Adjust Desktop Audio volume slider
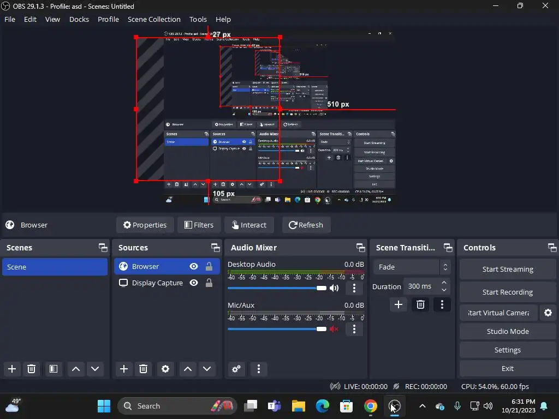The width and height of the screenshot is (559, 419). coord(277,288)
